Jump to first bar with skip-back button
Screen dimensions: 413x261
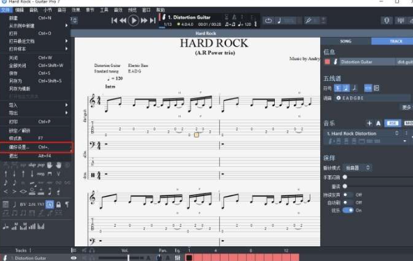[114, 20]
